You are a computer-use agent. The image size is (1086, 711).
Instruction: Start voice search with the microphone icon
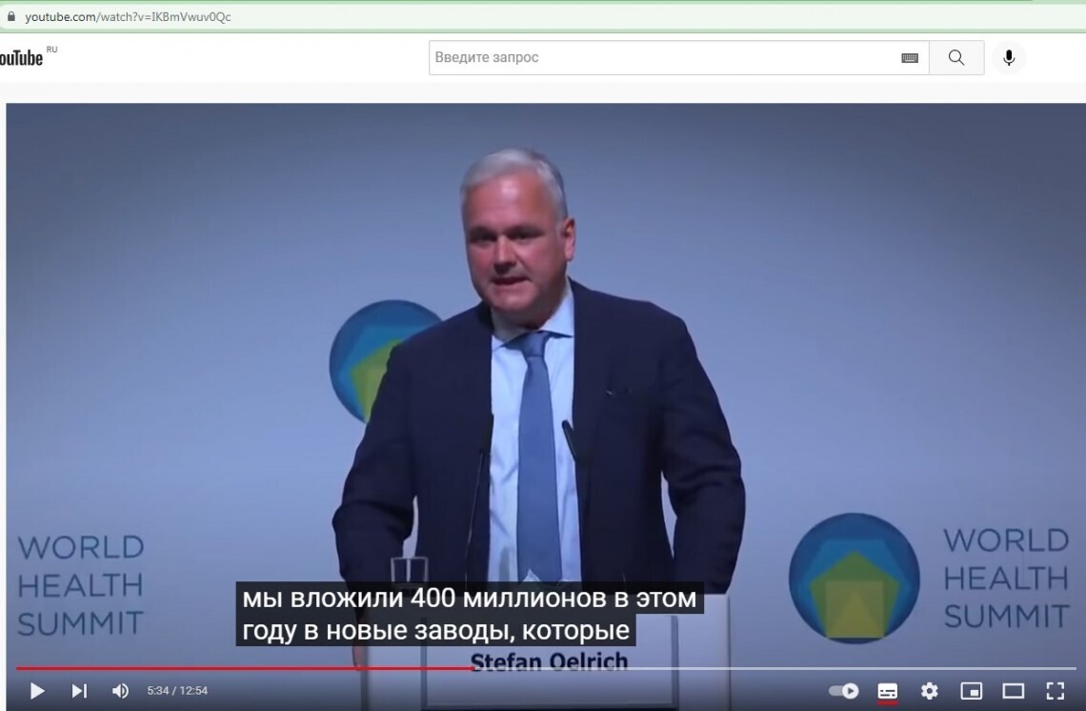(x=1008, y=58)
